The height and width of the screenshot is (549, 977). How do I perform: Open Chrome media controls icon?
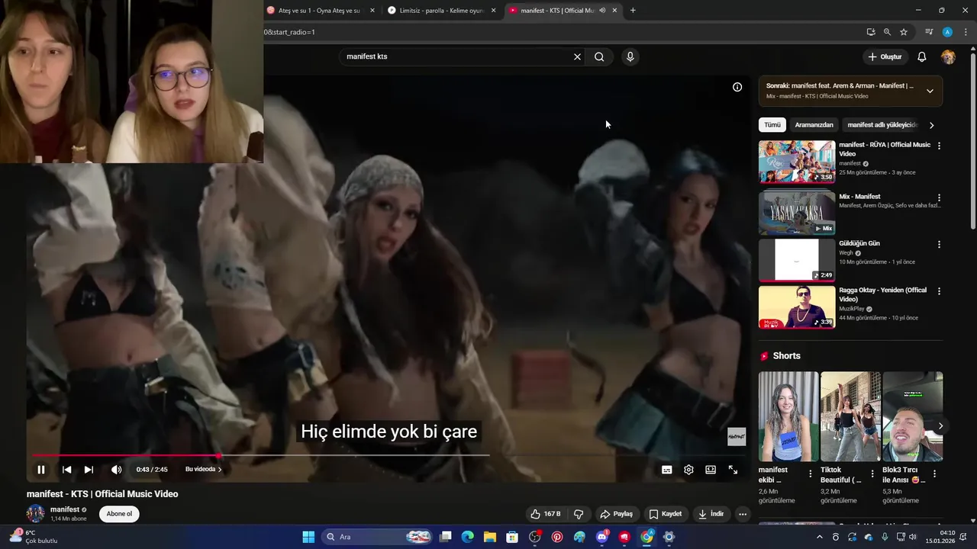(929, 32)
